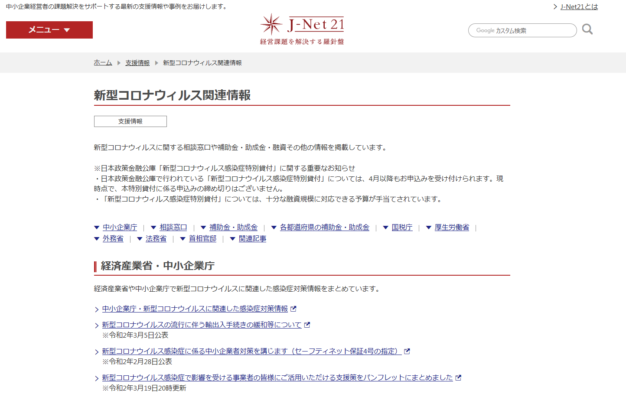Open the red メニュー dropdown button
This screenshot has width=626, height=394.
49,30
